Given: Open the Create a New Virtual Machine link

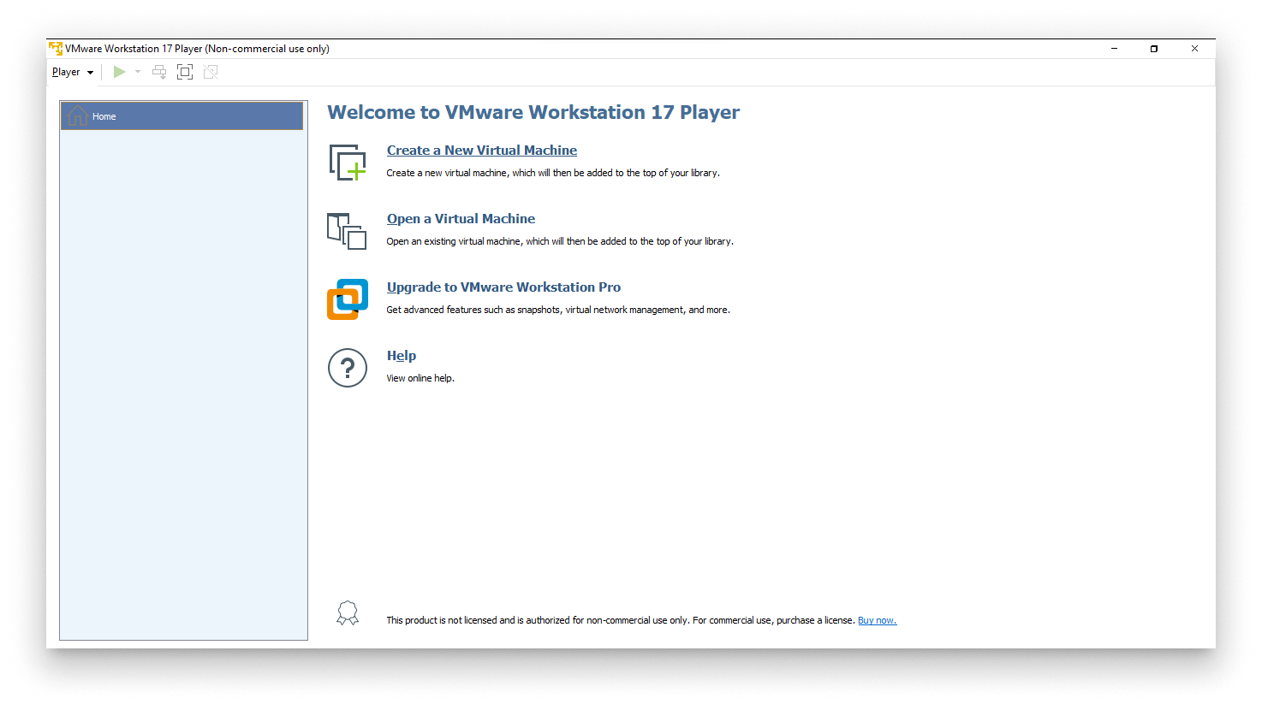Looking at the screenshot, I should tap(481, 150).
